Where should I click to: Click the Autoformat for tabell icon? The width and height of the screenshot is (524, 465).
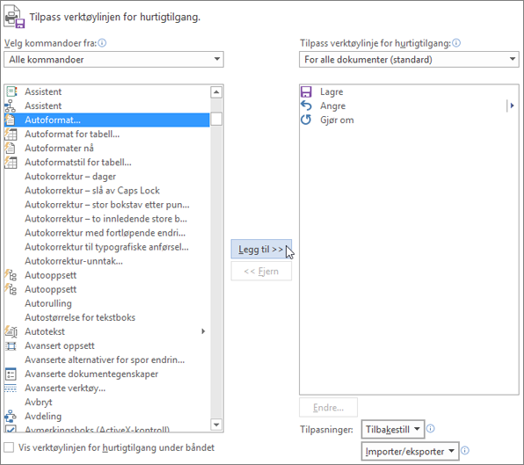(11, 134)
